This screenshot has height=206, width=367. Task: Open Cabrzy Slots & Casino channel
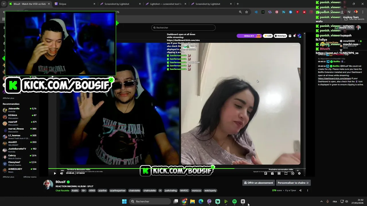19,157
